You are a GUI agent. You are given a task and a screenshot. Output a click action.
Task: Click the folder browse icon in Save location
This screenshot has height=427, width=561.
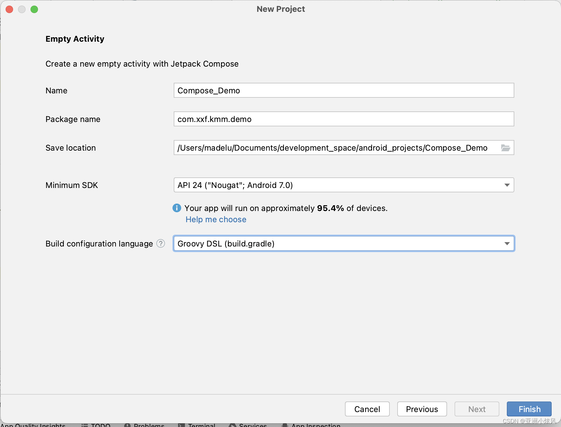pos(505,148)
